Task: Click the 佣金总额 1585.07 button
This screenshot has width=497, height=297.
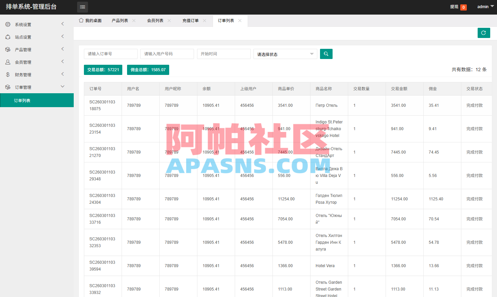Action: click(148, 70)
